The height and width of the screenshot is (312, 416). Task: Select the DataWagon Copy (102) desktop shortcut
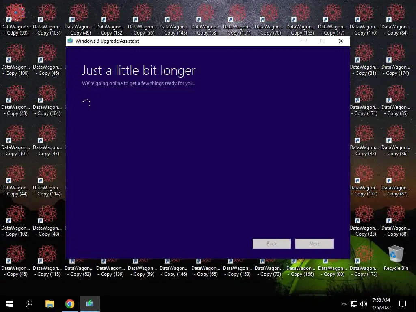click(x=16, y=221)
